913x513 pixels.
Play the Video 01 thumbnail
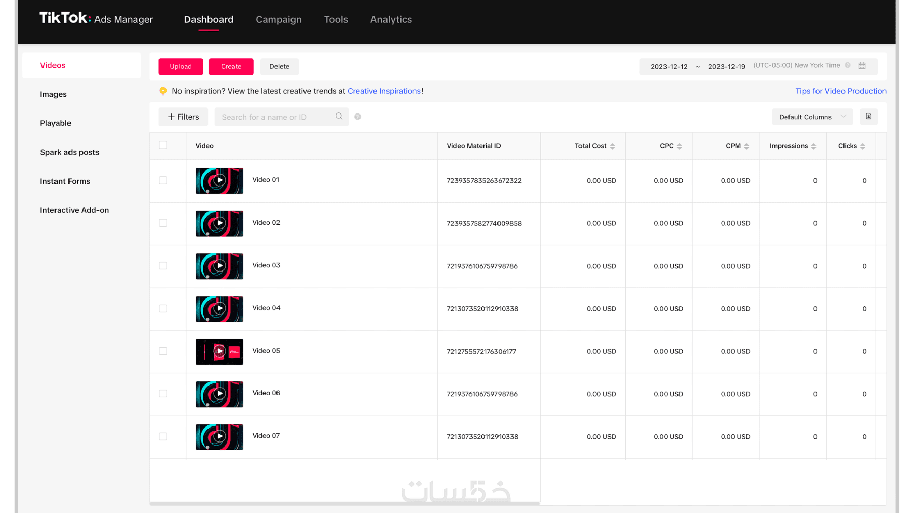pos(219,181)
